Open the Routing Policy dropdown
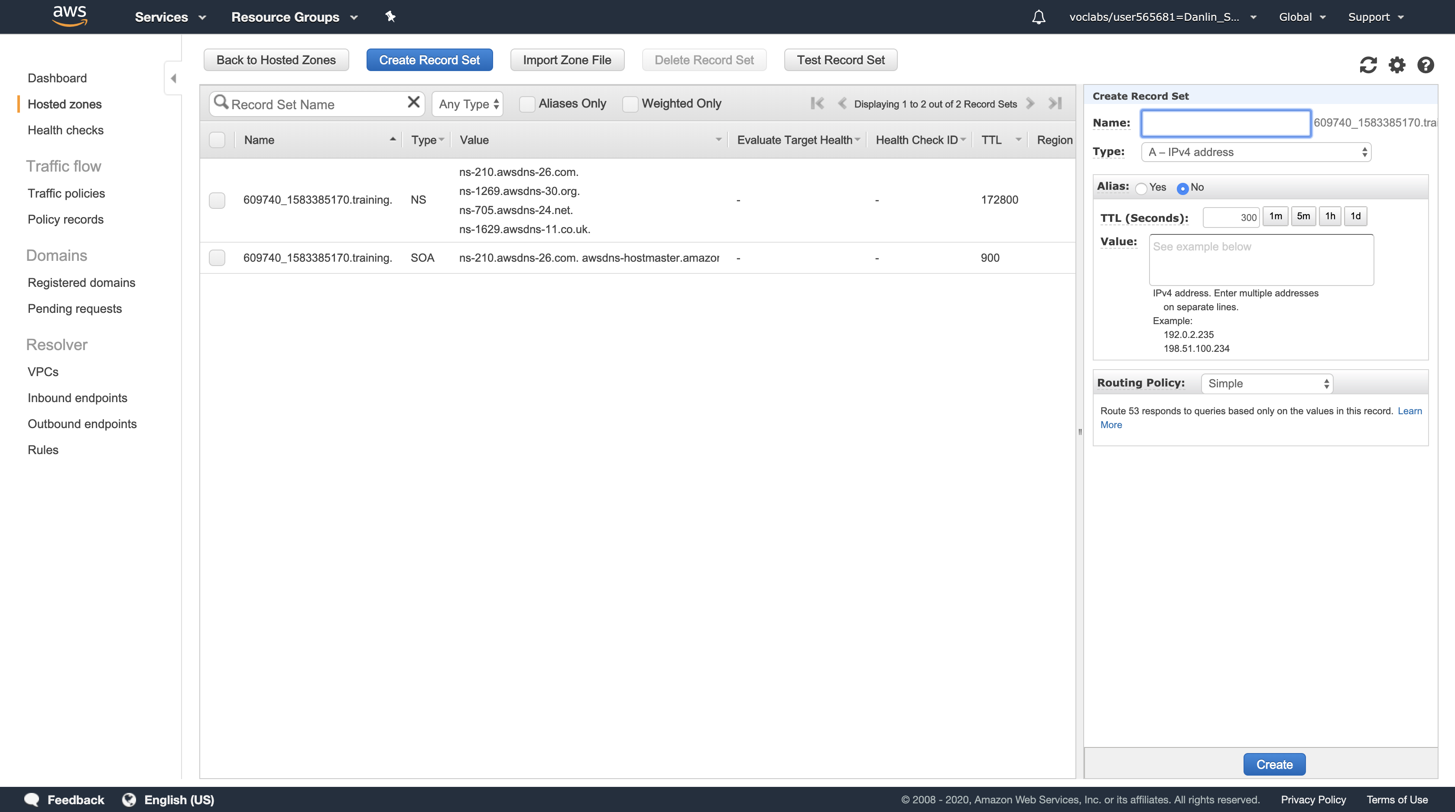The image size is (1455, 812). (x=1267, y=383)
